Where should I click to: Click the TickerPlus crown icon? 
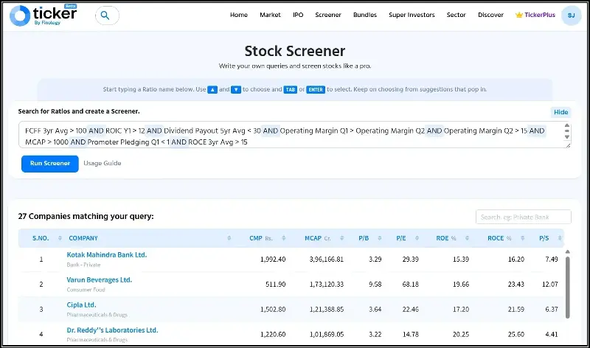(519, 15)
